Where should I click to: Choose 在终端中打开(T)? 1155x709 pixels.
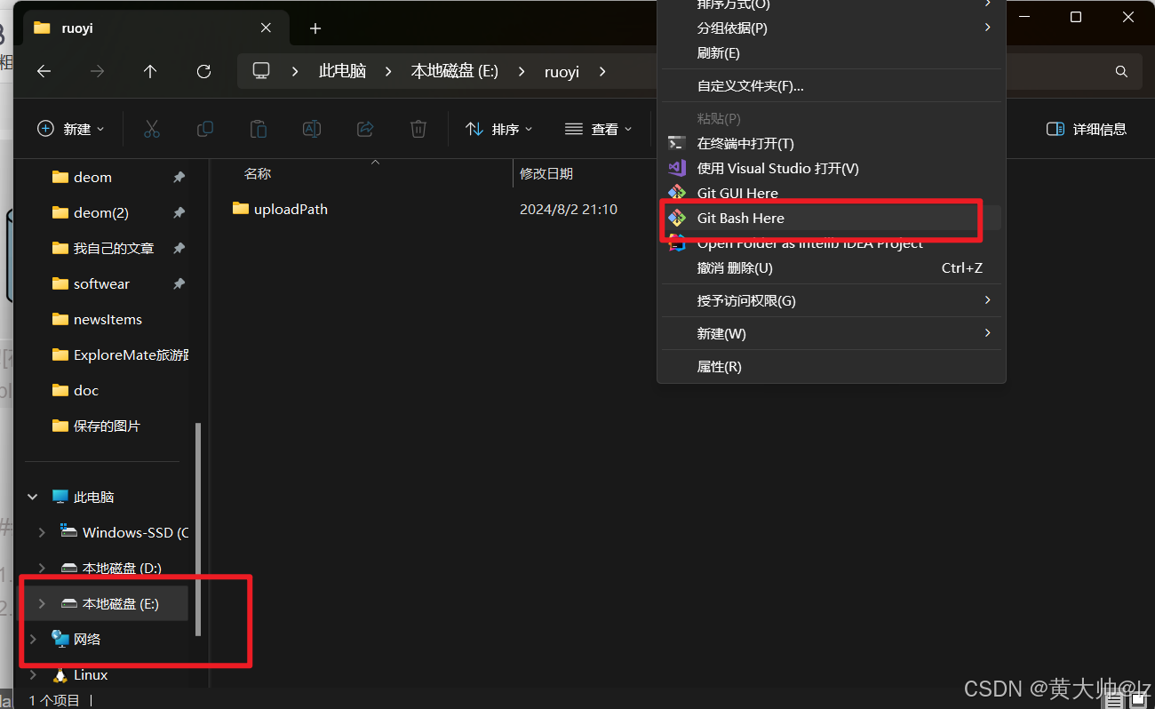[x=831, y=143]
